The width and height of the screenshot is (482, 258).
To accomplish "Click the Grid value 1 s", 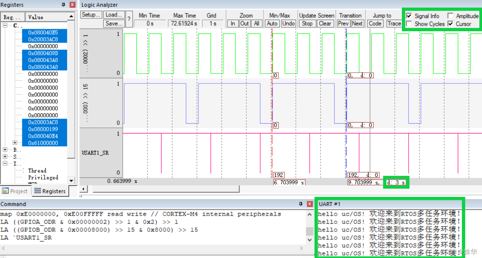I will pyautogui.click(x=213, y=23).
